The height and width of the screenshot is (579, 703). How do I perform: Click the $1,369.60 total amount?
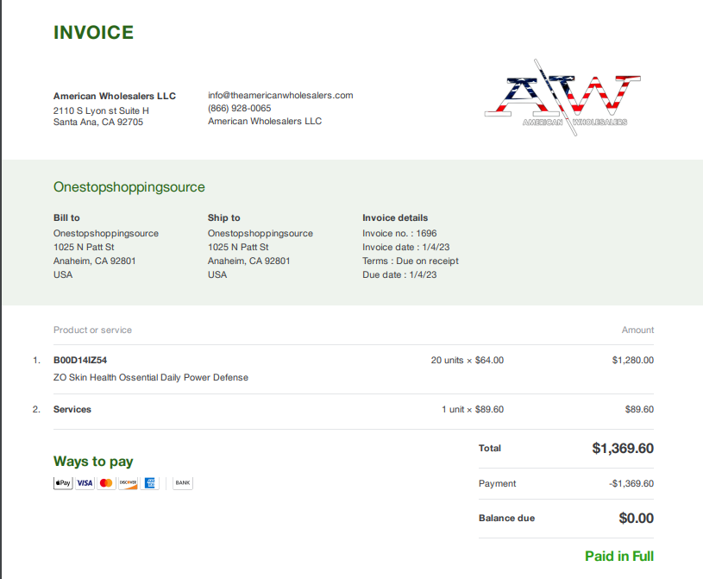[623, 448]
